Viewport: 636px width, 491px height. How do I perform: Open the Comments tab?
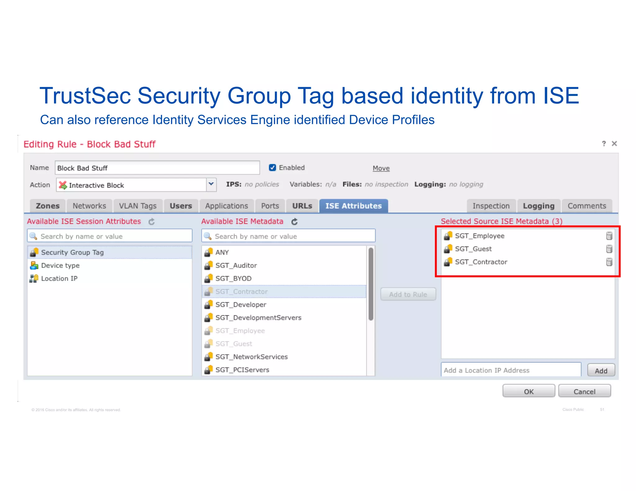click(587, 206)
